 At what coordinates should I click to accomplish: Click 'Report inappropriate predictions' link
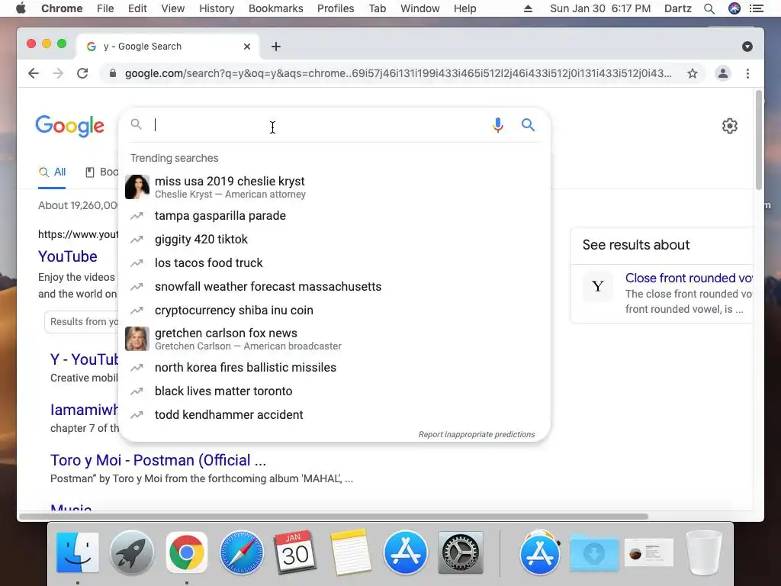(477, 434)
